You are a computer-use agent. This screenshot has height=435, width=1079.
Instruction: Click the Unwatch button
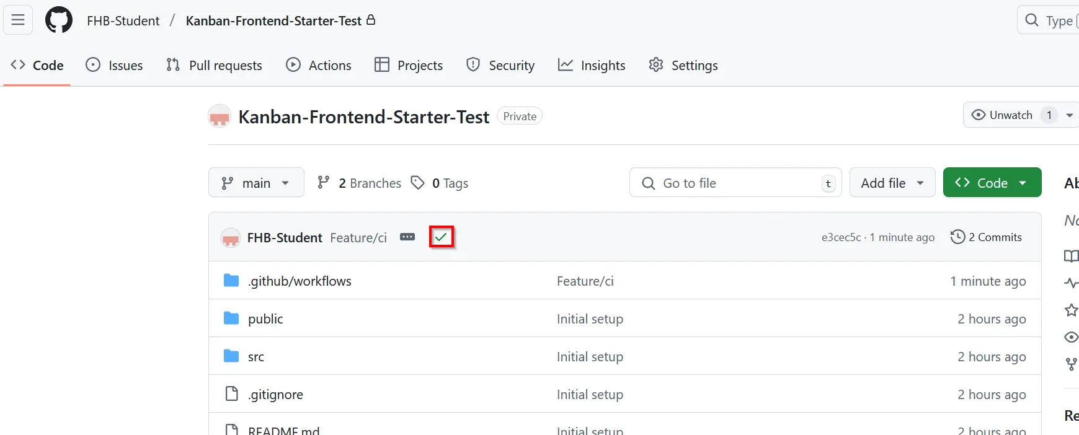click(1011, 115)
